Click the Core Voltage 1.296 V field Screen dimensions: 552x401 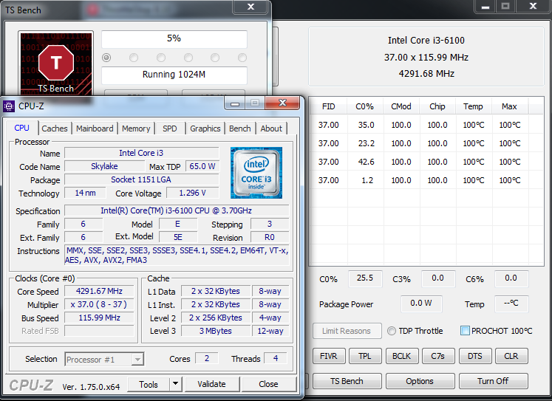click(193, 193)
